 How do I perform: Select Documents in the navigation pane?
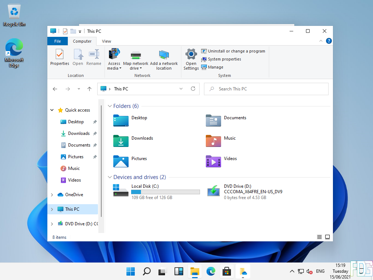tap(76, 145)
